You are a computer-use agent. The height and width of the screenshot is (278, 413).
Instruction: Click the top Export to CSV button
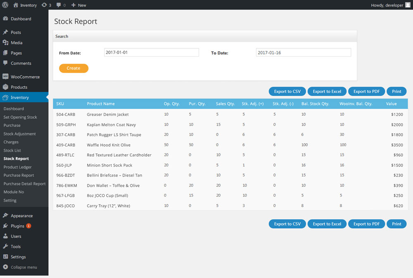tap(287, 92)
